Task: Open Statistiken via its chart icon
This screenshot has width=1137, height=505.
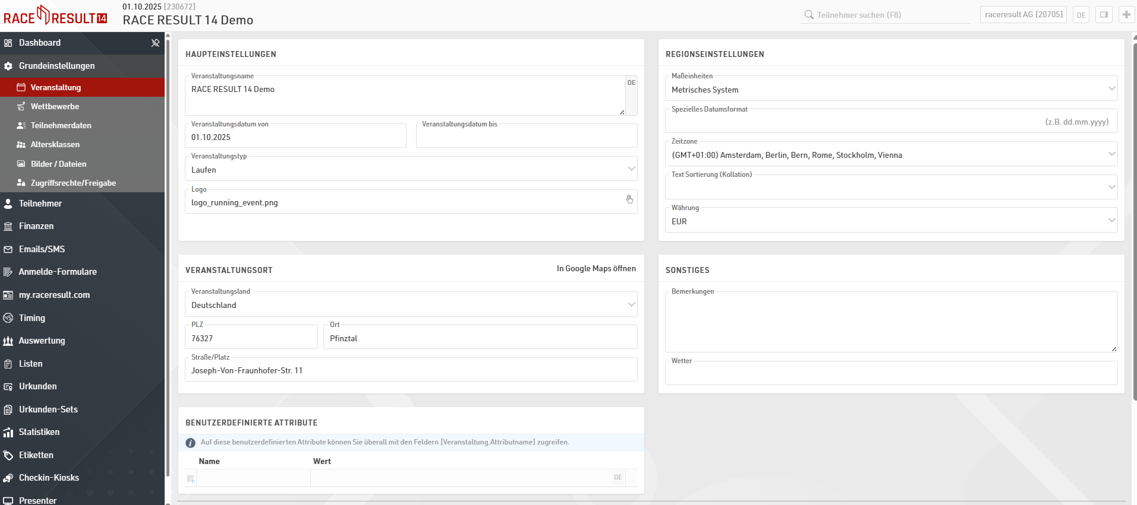Action: click(8, 432)
